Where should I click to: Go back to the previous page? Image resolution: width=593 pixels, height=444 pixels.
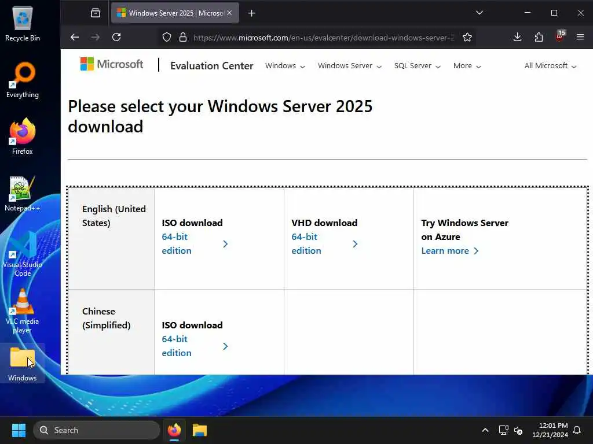75,37
